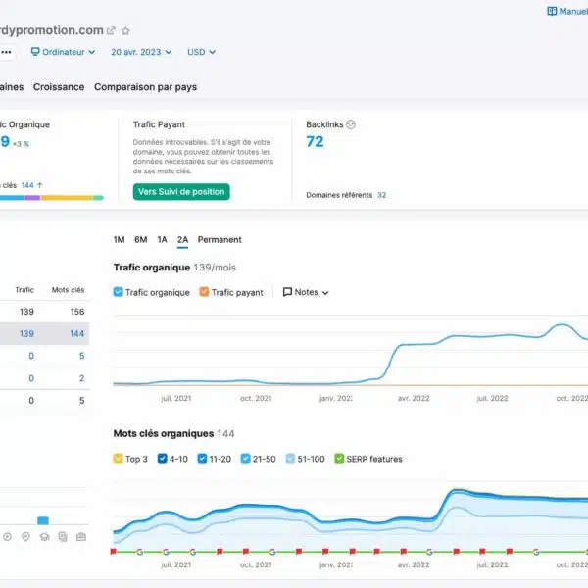Open the Comparaison par pays tab

click(x=145, y=87)
